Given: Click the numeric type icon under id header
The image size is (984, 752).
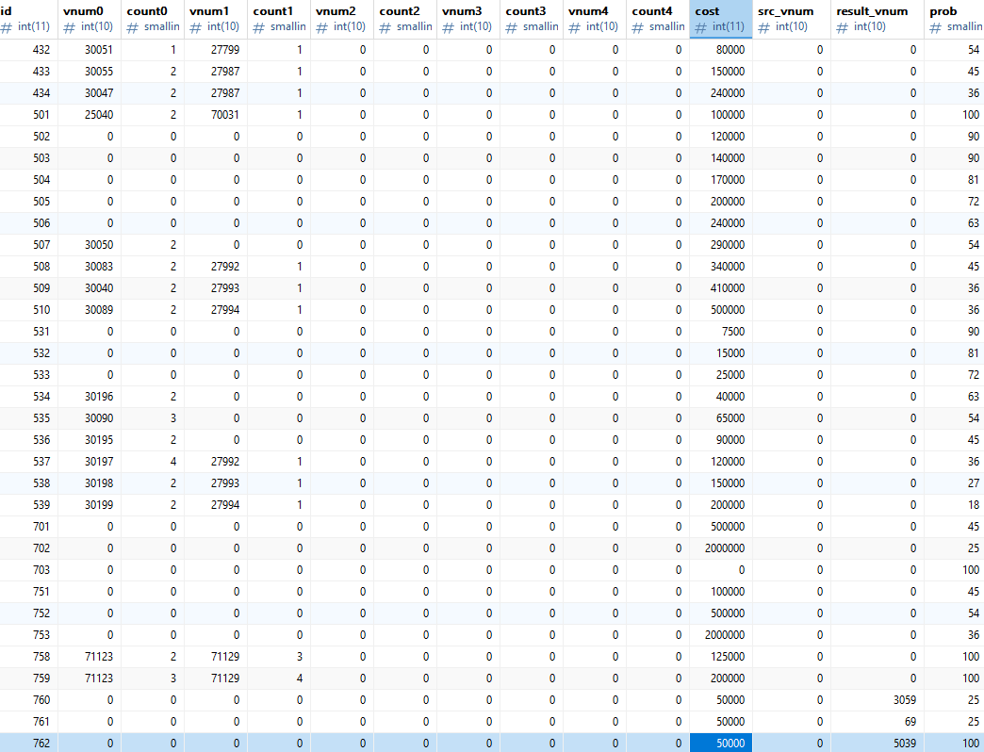Looking at the screenshot, I should (7, 26).
